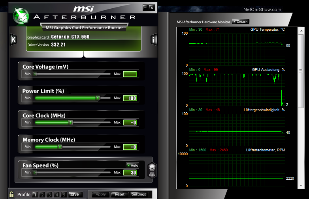Click the Profile label

(x=24, y=195)
